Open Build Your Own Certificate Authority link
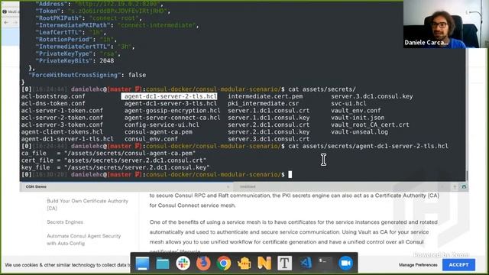Viewport: 489px width, 275px height. coord(87,205)
